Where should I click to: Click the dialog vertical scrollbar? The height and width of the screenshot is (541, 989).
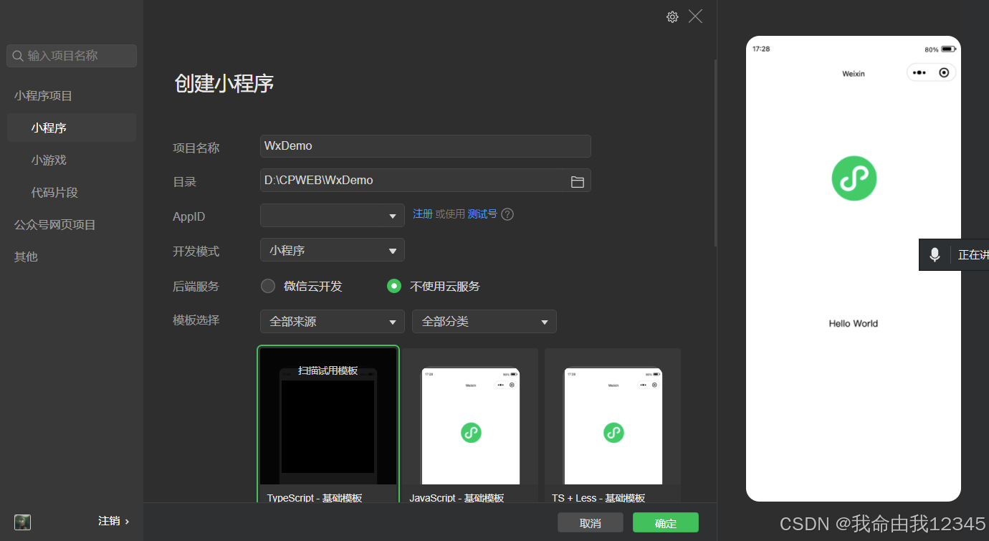pos(715,152)
